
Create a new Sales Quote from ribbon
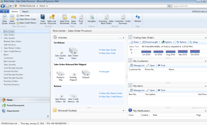click(x=5, y=19)
